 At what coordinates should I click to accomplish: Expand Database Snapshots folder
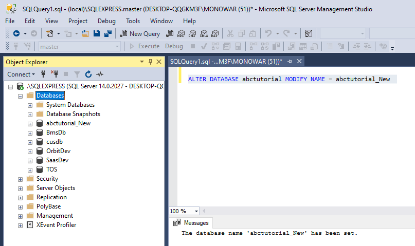click(x=30, y=115)
